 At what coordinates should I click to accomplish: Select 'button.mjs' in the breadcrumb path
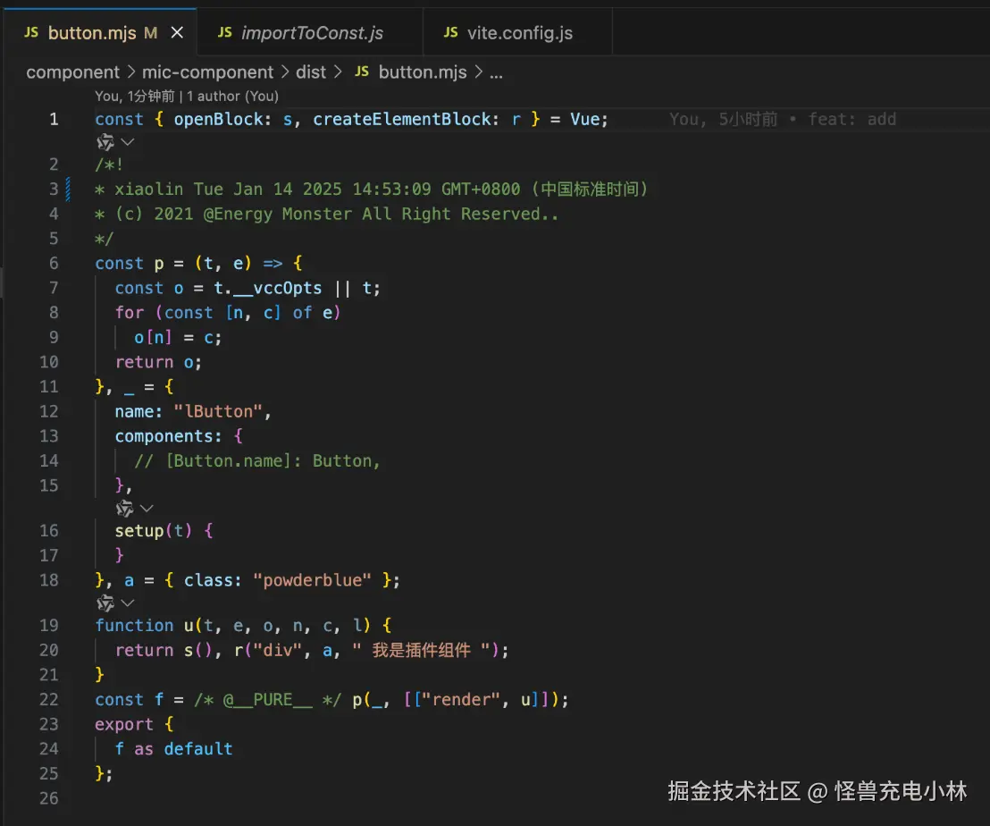(x=423, y=72)
